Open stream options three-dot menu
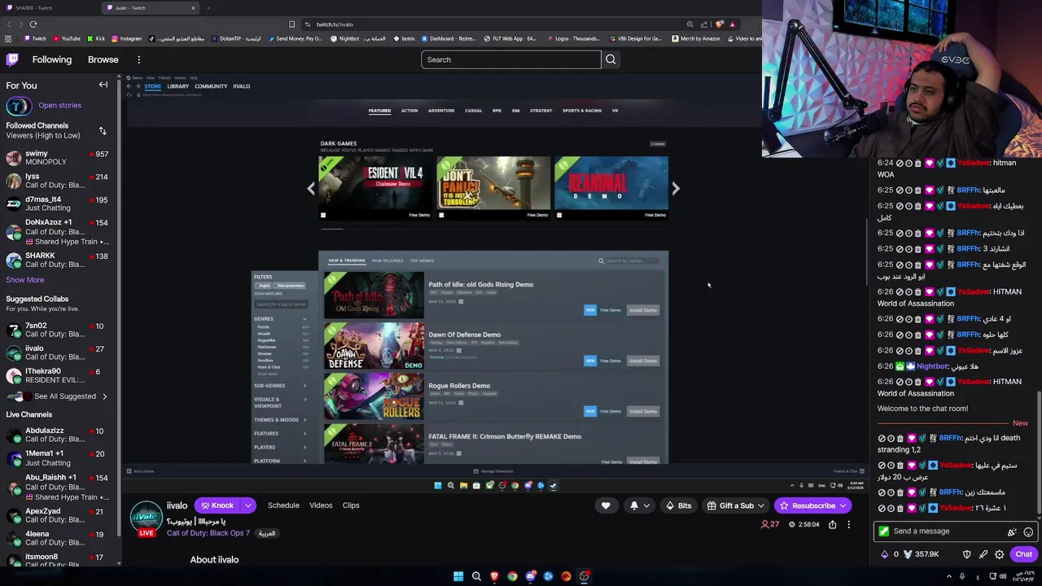1042x586 pixels. [x=848, y=525]
